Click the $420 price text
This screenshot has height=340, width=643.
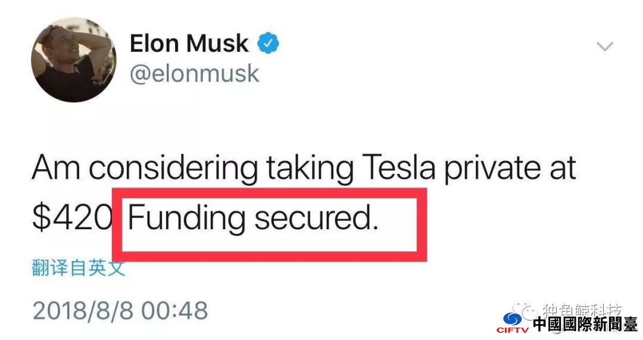tap(72, 219)
